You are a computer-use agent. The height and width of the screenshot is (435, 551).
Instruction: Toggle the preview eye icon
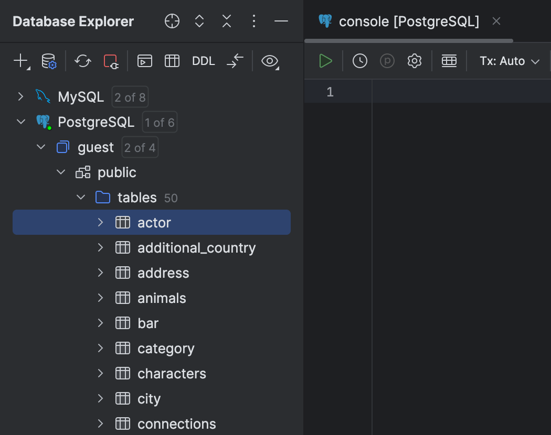(269, 61)
